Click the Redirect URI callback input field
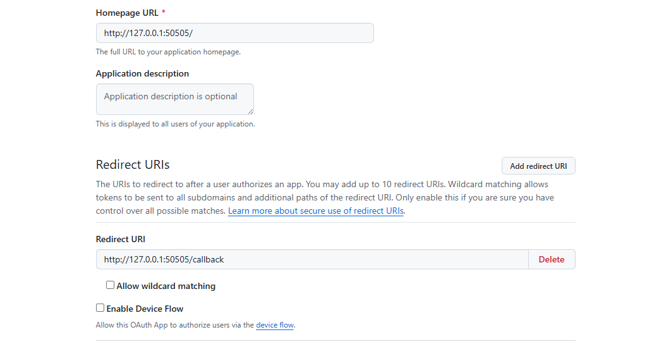This screenshot has height=344, width=659. point(312,259)
